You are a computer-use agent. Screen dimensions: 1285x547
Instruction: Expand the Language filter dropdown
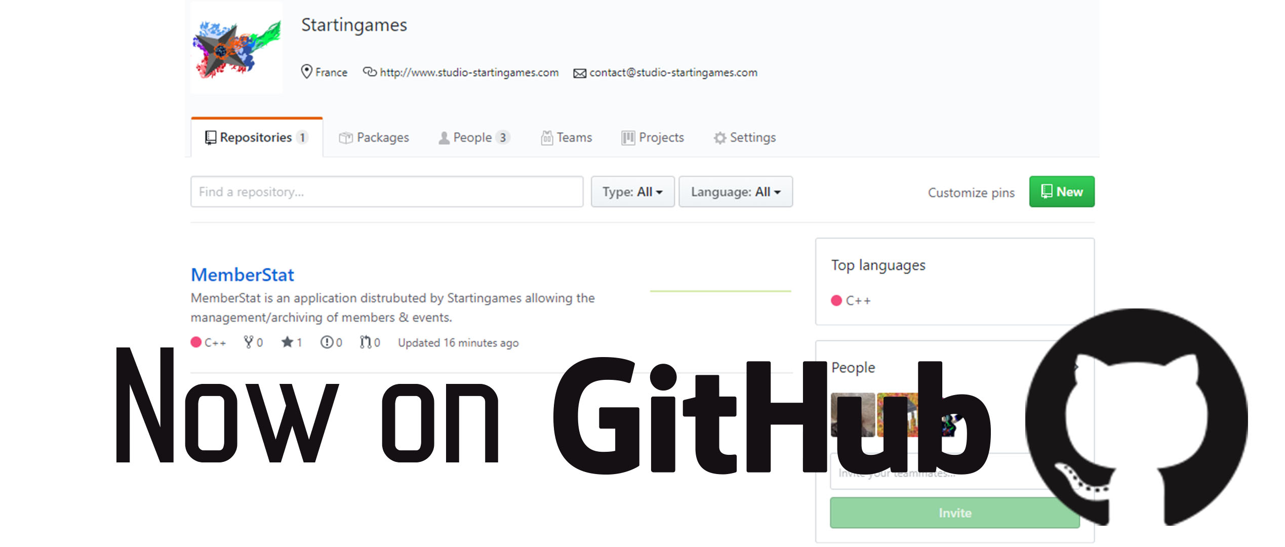(733, 192)
